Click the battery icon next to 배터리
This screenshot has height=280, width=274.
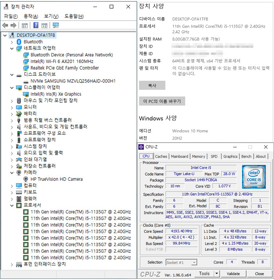pyautogui.click(x=19, y=114)
